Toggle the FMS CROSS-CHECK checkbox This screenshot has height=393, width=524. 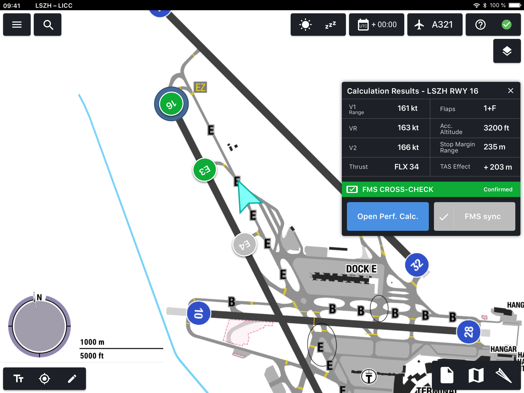[352, 189]
